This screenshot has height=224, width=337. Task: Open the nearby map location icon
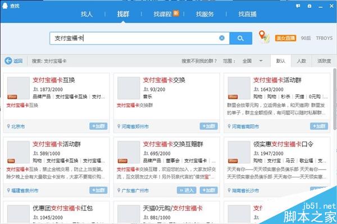pyautogui.click(x=264, y=36)
